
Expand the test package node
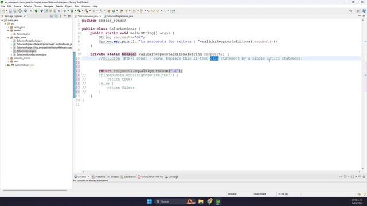pyautogui.click(x=9, y=61)
